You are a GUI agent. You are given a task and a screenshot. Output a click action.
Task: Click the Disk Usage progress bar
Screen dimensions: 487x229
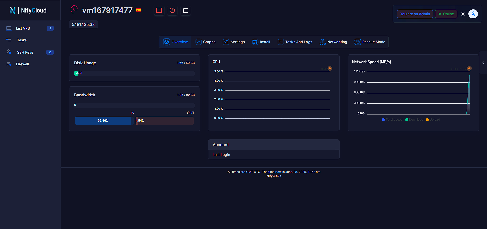tap(134, 73)
